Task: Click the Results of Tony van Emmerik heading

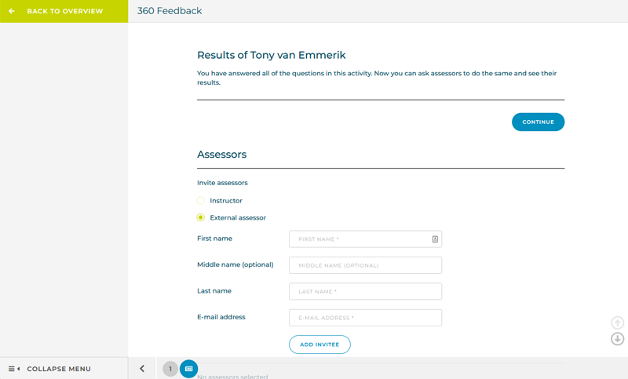Action: click(x=271, y=55)
